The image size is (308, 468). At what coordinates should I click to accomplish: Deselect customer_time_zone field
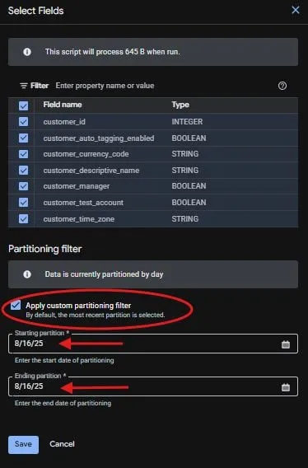(24, 219)
